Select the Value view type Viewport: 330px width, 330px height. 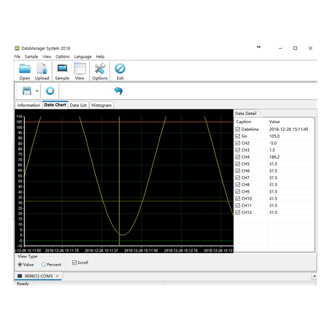20,265
